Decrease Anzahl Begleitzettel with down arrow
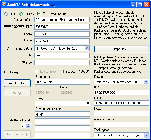The width and height of the screenshot is (151, 140). [x=28, y=127]
